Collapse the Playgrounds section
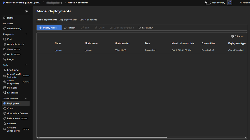250x140 pixels. click(26, 34)
